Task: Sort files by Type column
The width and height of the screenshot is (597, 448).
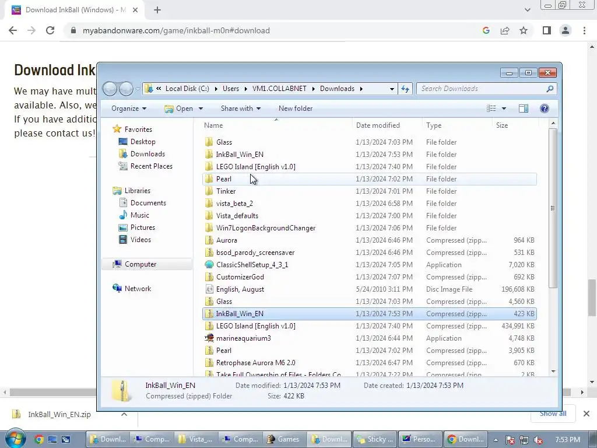Action: coord(457,125)
